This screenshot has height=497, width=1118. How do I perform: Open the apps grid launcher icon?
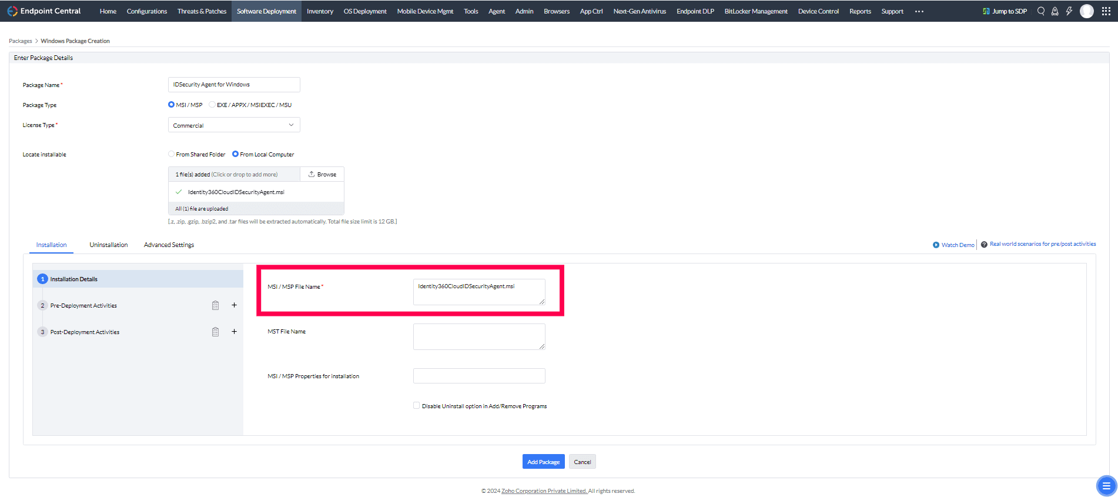tap(1106, 11)
